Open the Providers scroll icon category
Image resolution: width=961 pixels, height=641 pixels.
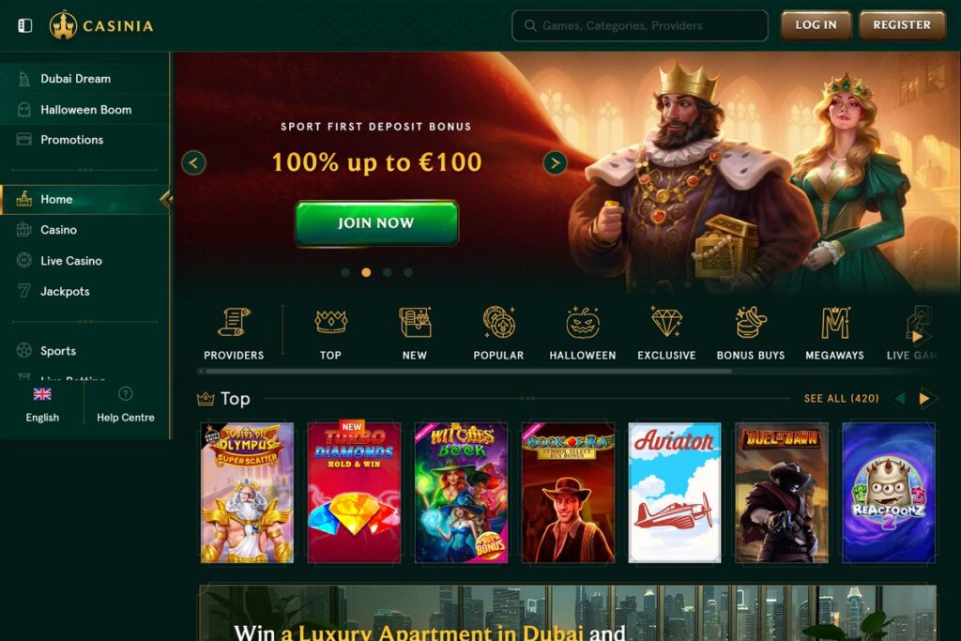point(234,322)
